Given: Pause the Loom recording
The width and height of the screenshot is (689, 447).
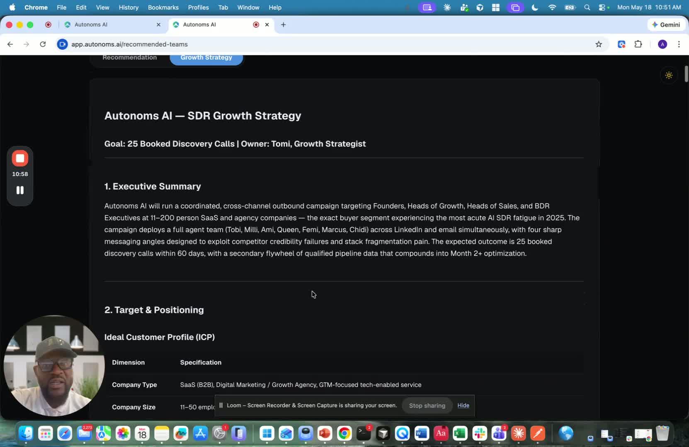Looking at the screenshot, I should click(x=20, y=190).
